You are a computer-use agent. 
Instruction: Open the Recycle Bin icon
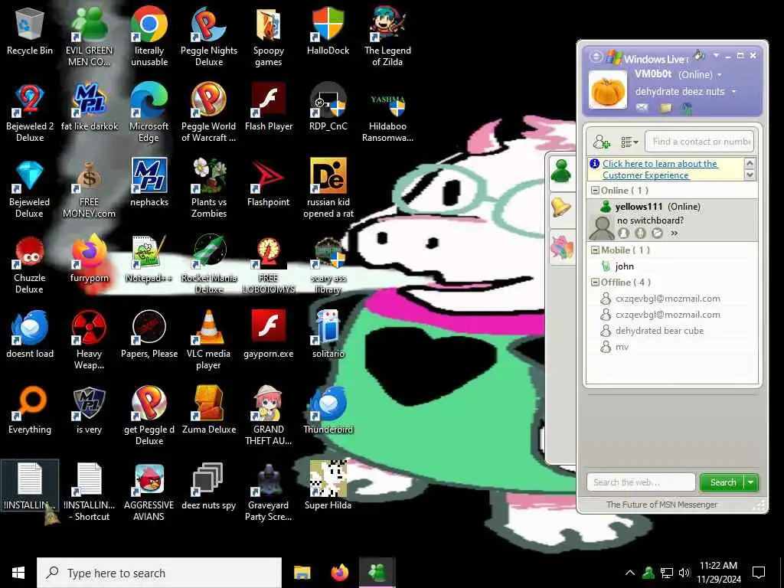pos(30,31)
